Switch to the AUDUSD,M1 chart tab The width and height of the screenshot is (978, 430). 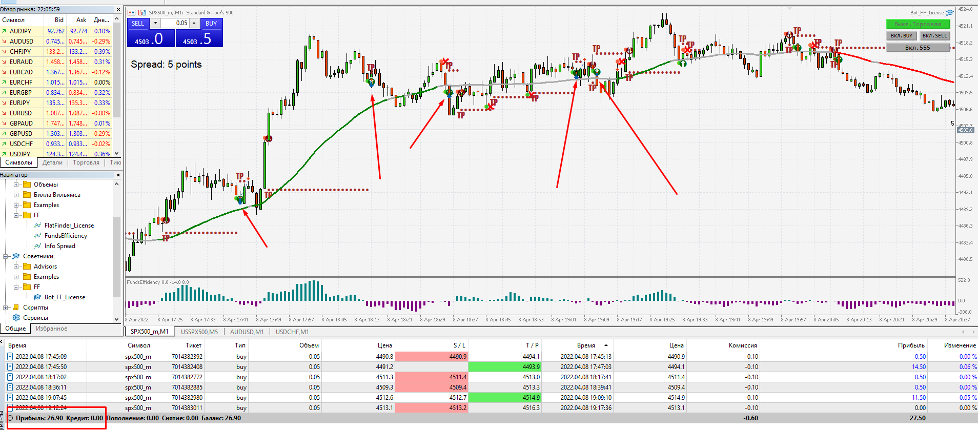pos(247,332)
